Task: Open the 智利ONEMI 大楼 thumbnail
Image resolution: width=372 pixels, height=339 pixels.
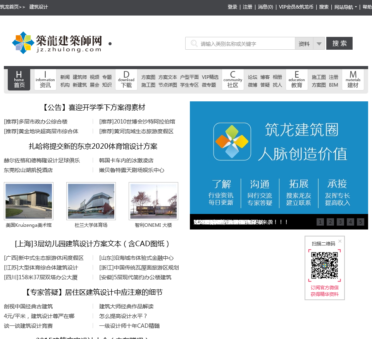Action: [153, 201]
